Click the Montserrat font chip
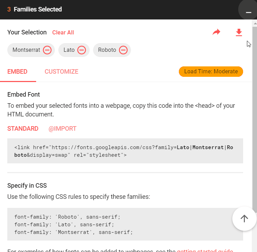 click(26, 50)
